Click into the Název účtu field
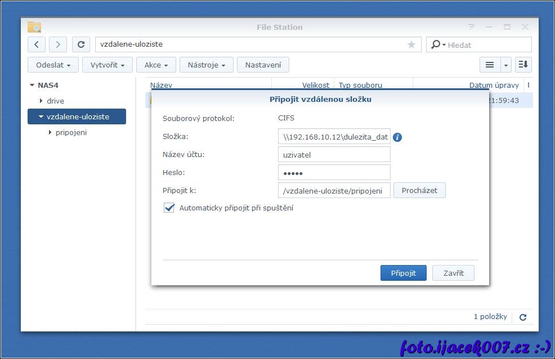 334,155
